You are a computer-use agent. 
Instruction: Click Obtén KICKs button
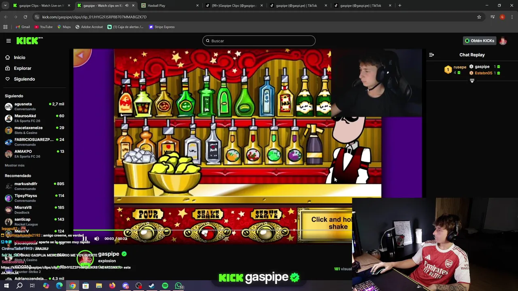[x=480, y=41]
